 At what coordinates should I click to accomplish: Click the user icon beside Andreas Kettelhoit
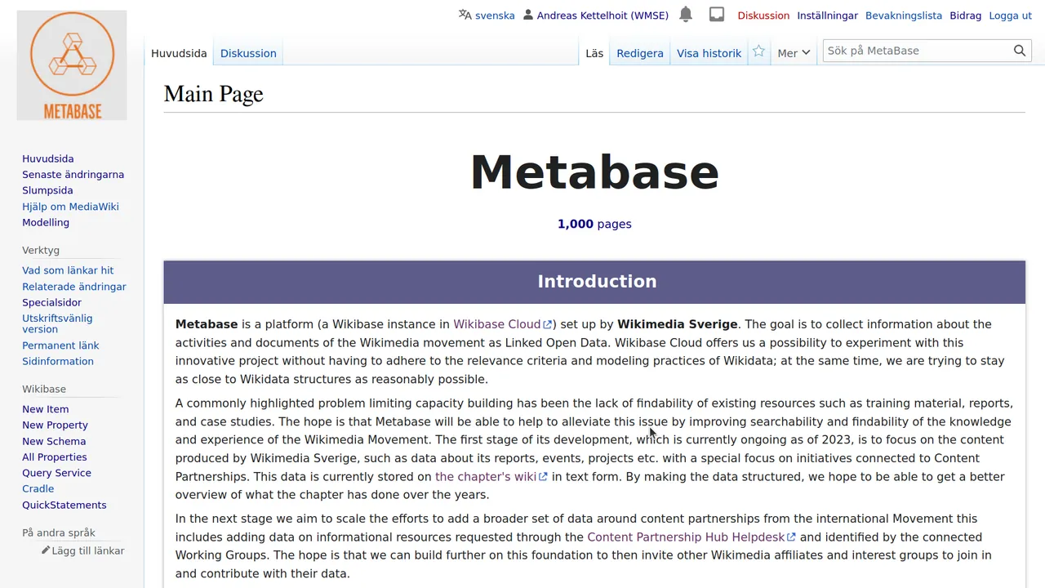pos(528,15)
